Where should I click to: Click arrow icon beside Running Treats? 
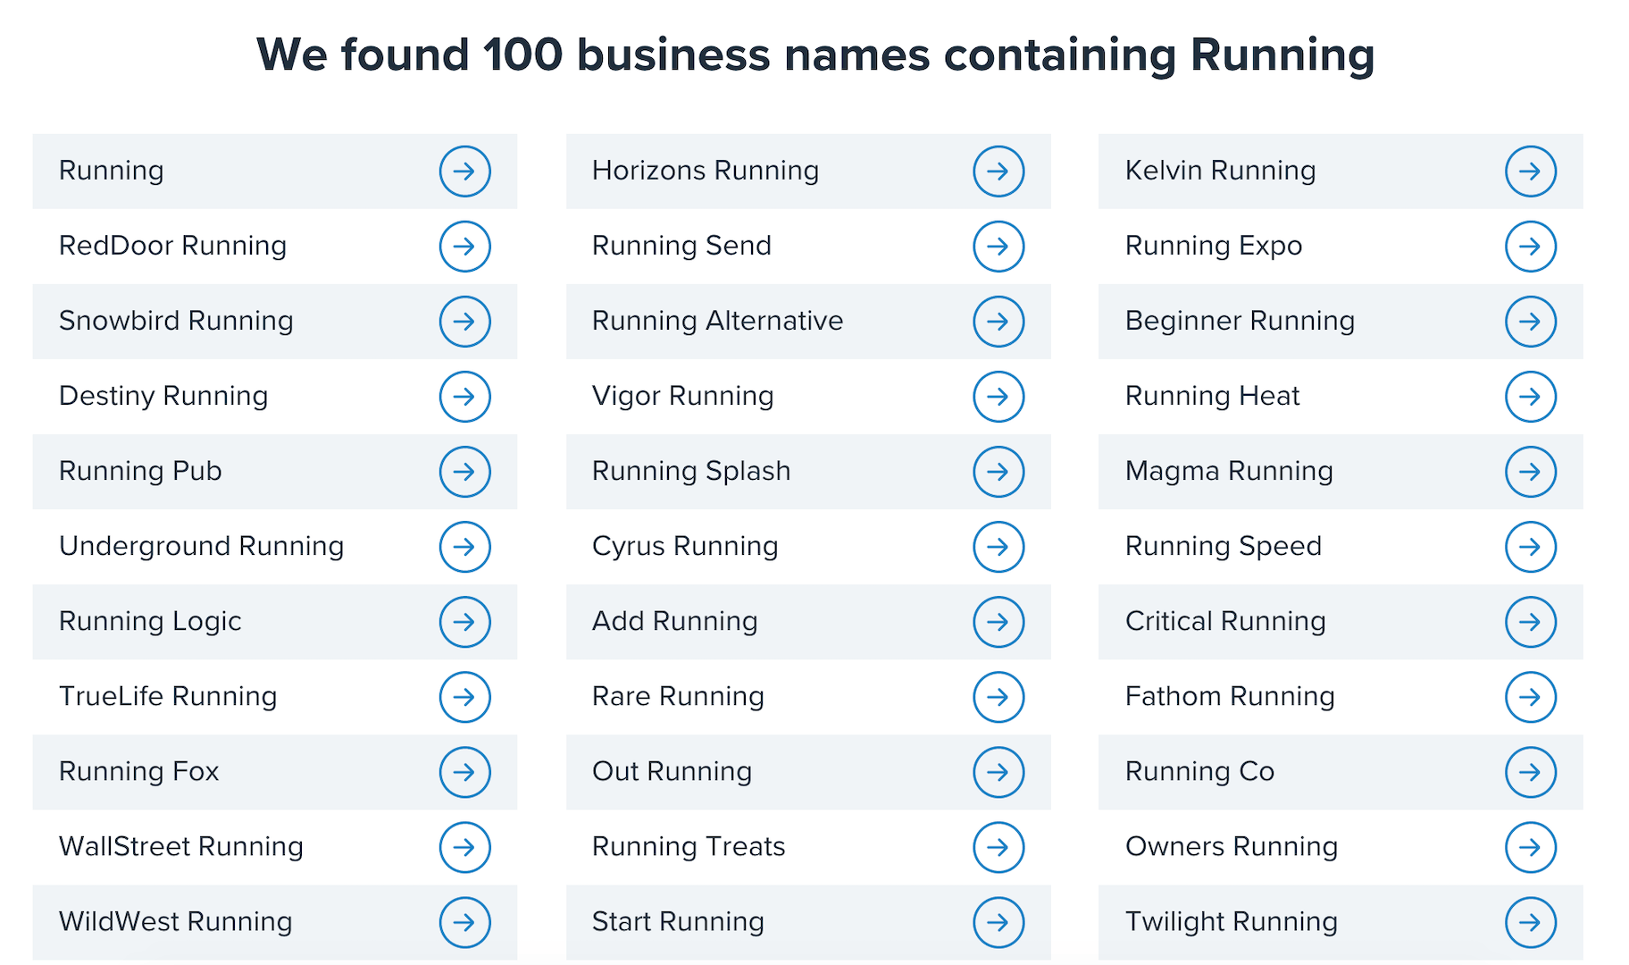pos(998,847)
